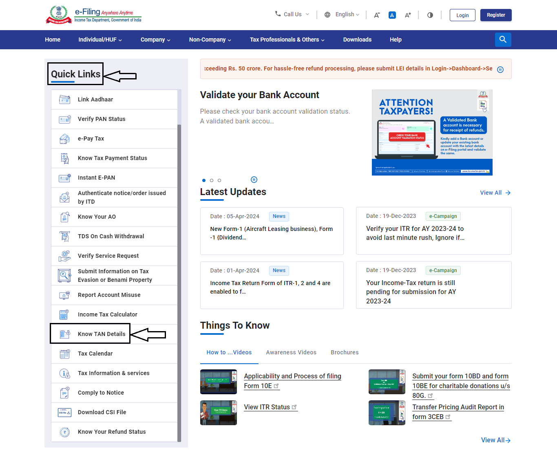Click the Register button
557x459 pixels.
496,15
